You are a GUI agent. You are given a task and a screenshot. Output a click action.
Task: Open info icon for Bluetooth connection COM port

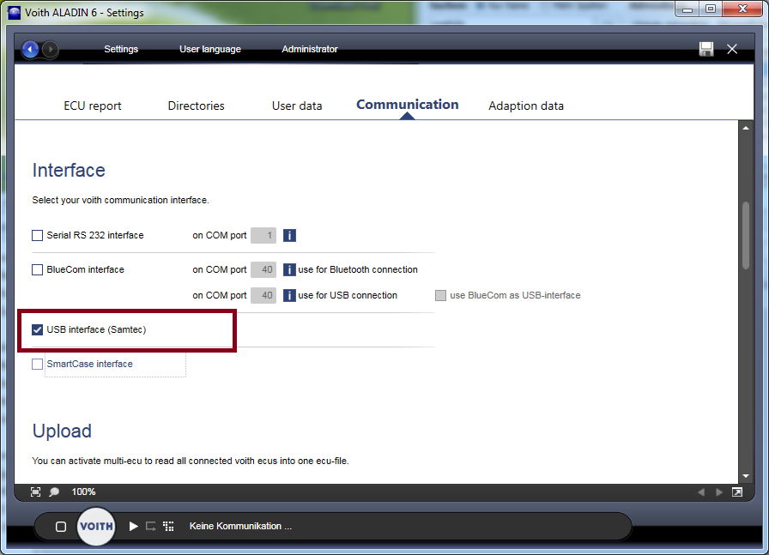point(289,269)
